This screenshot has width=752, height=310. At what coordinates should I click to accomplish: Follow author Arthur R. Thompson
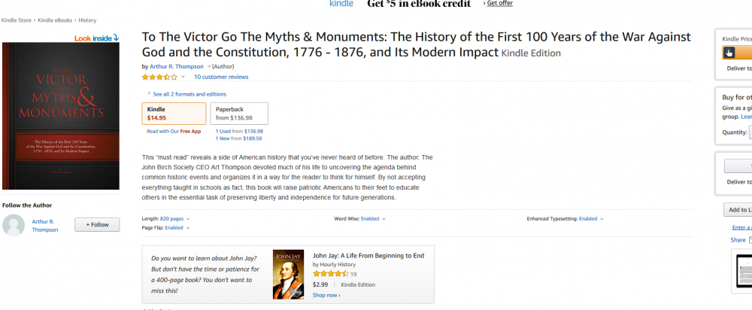(97, 224)
